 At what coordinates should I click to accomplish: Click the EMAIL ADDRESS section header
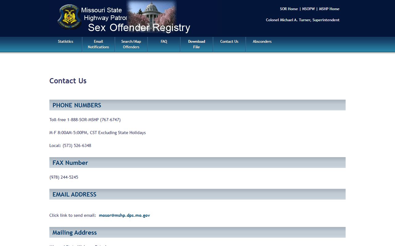(197, 194)
